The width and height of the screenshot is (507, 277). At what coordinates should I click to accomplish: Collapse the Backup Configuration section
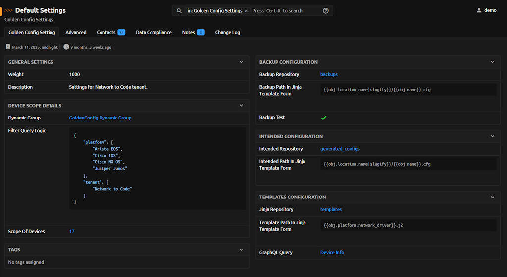492,62
